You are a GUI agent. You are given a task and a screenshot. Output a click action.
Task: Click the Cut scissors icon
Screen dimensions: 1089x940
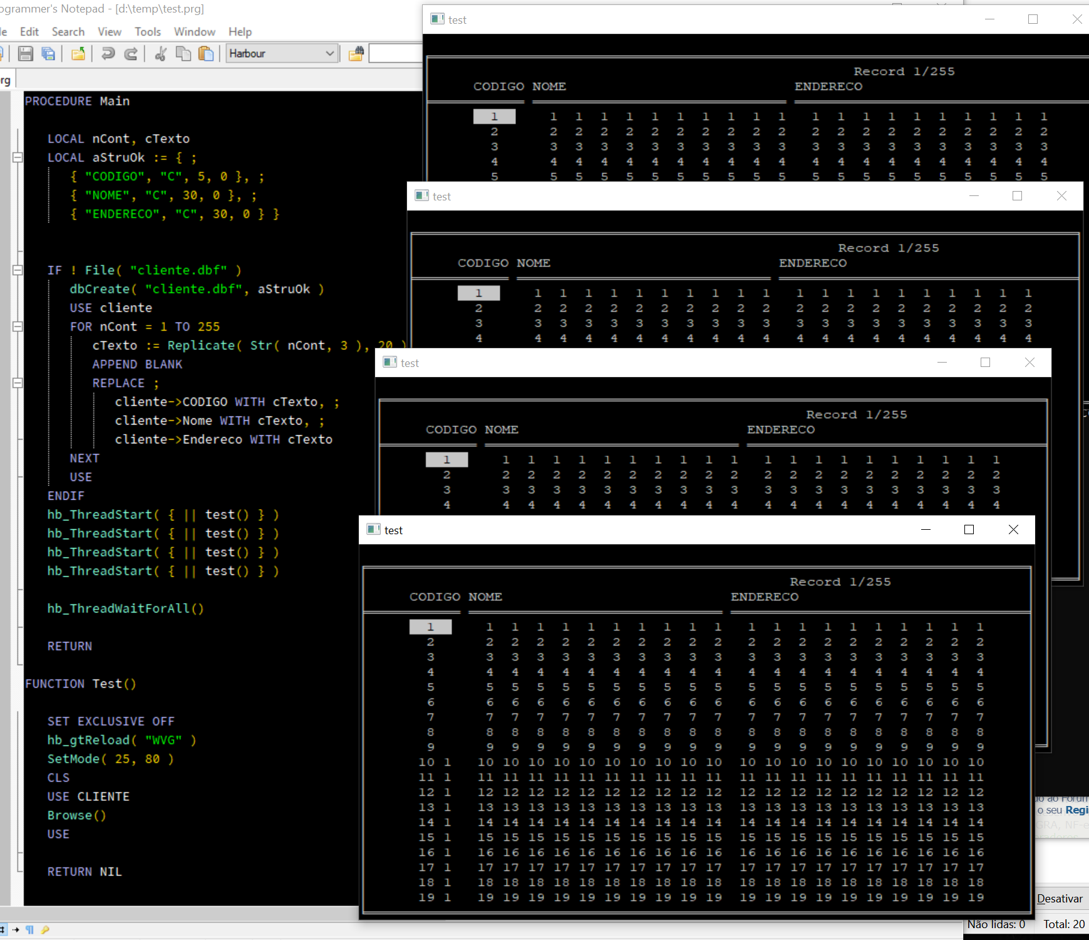(160, 54)
